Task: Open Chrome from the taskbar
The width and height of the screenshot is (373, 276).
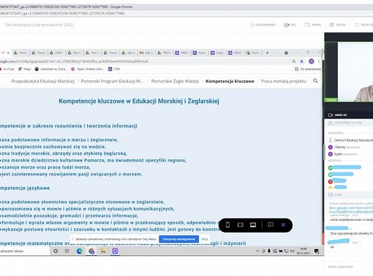Action: 92,251
